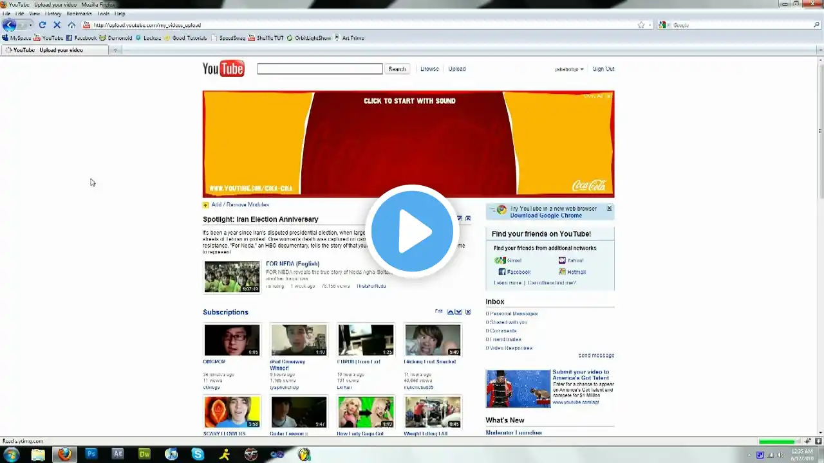Close the Download Google Chrome promo box
Screen dimensions: 824x463
610,208
